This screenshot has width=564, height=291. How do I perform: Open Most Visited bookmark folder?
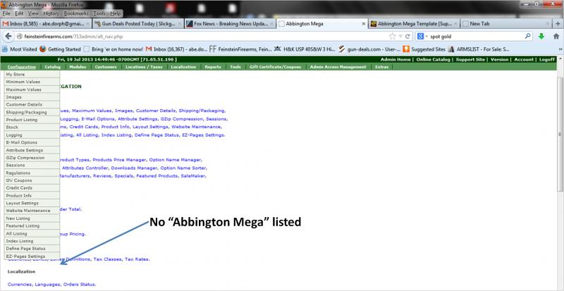[x=20, y=49]
